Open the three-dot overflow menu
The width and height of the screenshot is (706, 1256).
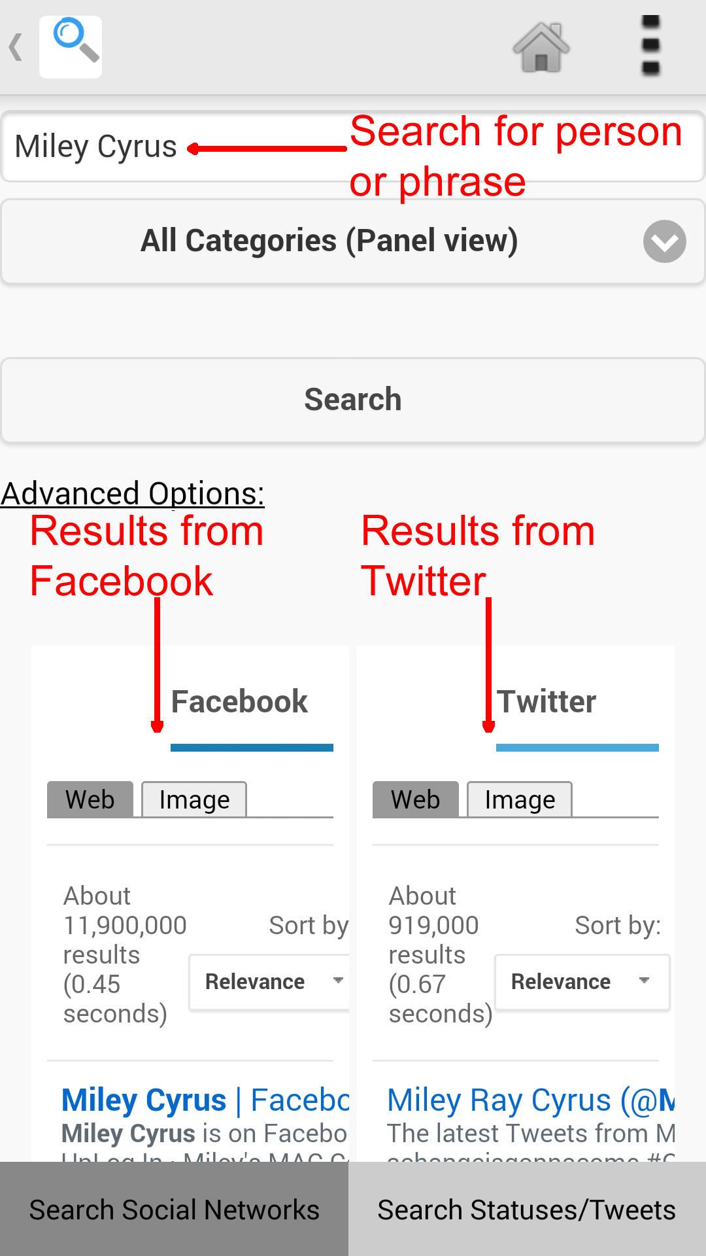click(x=649, y=46)
